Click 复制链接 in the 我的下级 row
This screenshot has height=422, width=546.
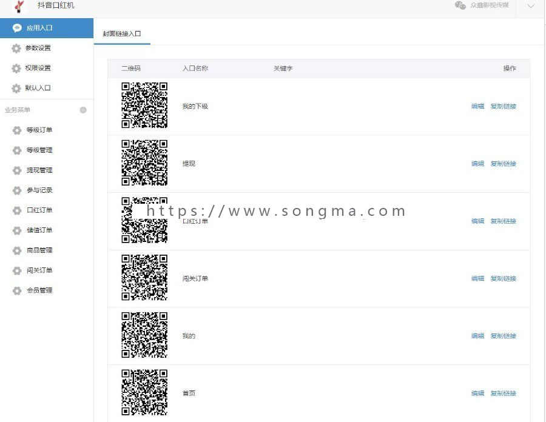503,106
